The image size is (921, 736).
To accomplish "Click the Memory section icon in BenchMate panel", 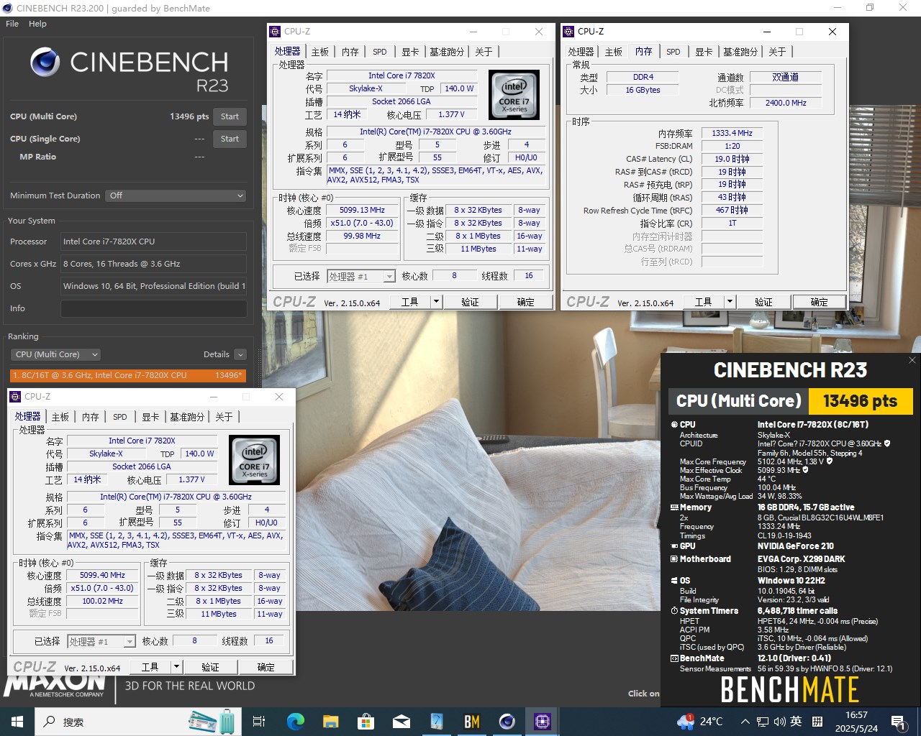I will (674, 507).
